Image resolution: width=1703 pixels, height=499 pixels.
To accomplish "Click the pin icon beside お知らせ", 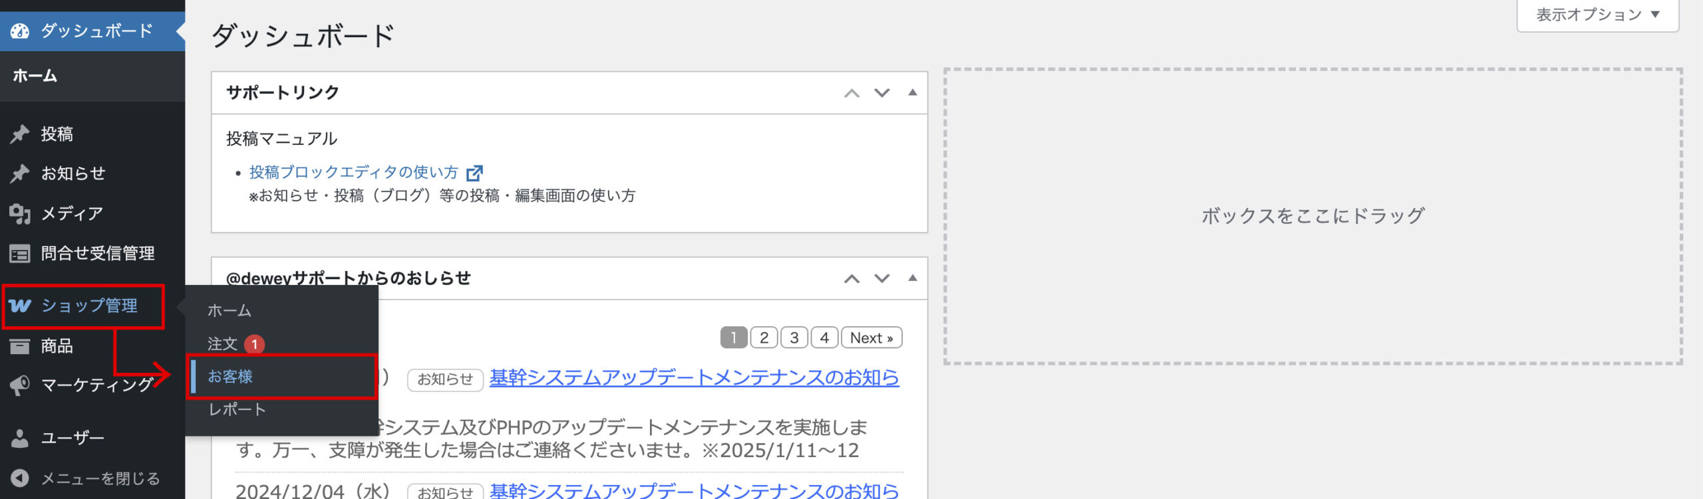I will pyautogui.click(x=20, y=173).
